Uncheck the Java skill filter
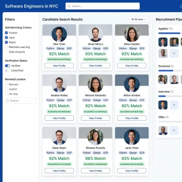Screen dimensions: 182x182 (7, 37)
